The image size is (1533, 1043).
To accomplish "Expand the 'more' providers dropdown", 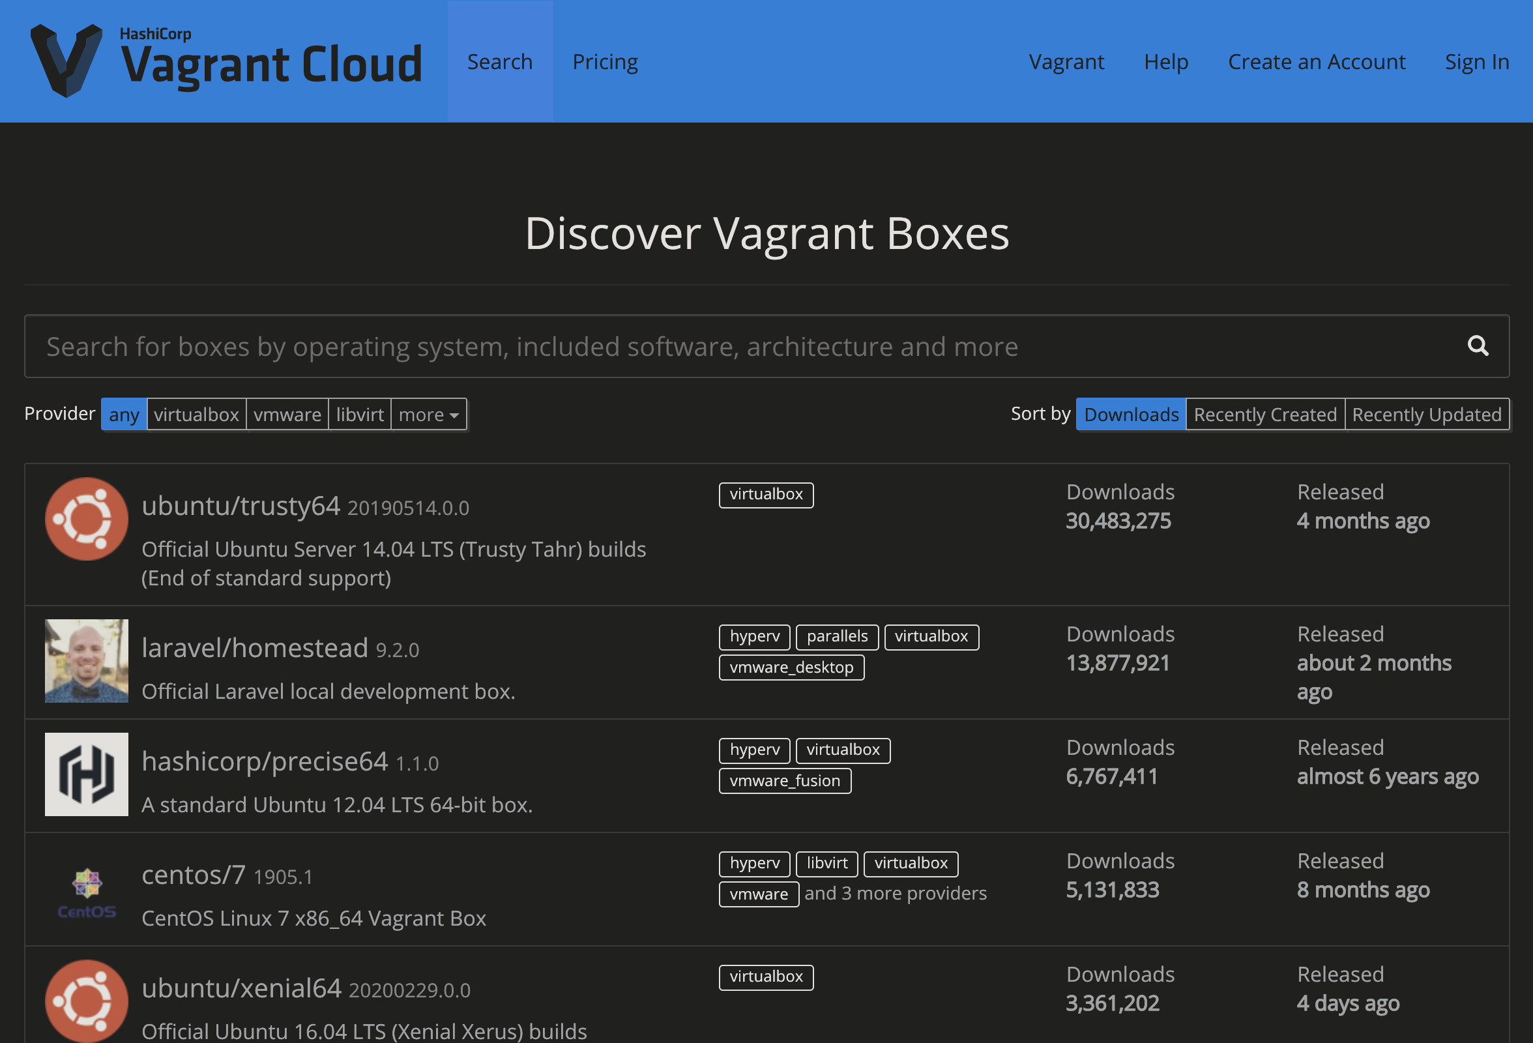I will pyautogui.click(x=429, y=415).
